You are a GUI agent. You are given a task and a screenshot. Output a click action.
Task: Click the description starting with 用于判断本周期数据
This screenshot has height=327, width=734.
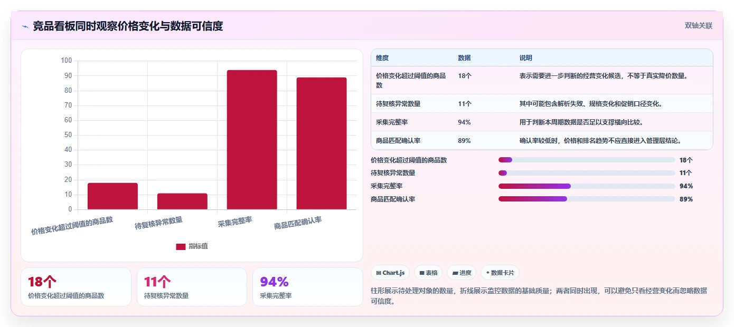(581, 122)
